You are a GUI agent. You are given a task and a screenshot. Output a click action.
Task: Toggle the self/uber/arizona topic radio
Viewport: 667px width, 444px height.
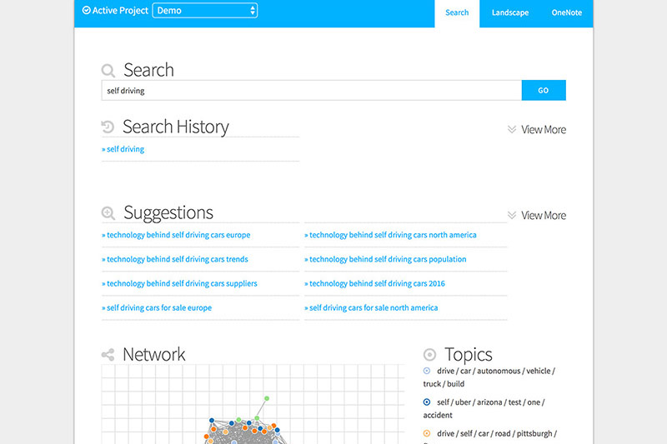427,402
